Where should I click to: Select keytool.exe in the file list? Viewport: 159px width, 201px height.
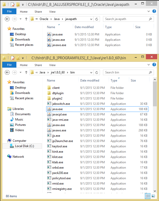(60, 146)
